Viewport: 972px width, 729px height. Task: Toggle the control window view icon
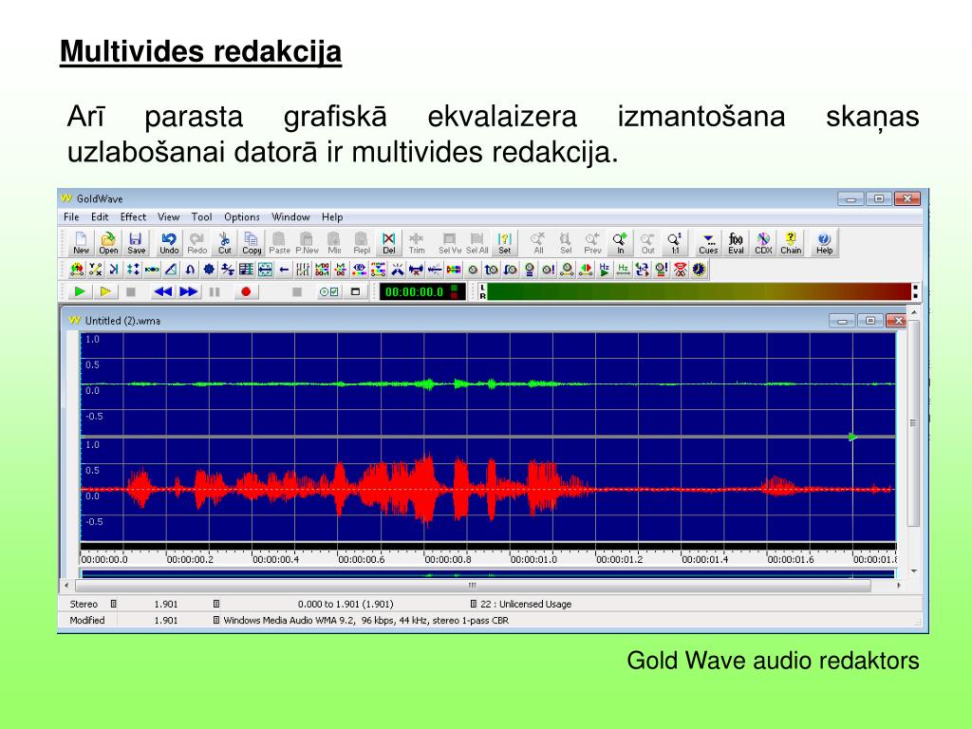pos(355,291)
